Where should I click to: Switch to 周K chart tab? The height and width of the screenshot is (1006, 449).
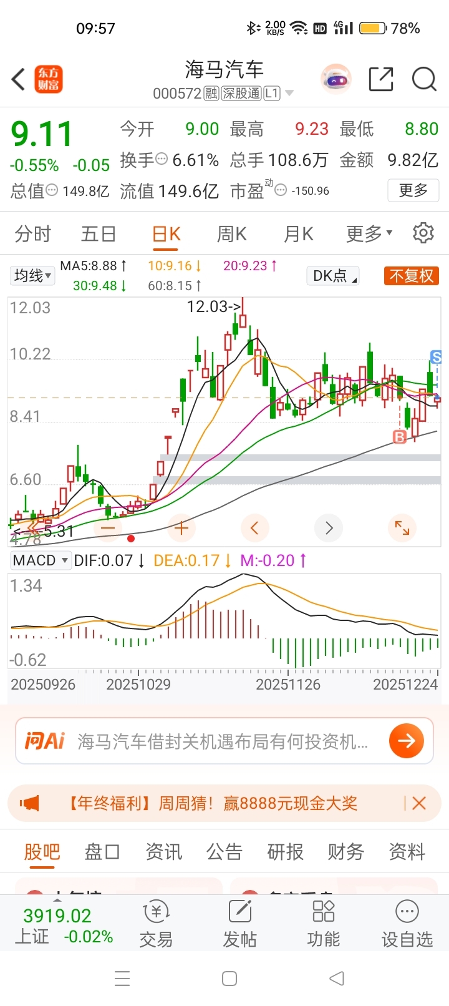(x=231, y=234)
